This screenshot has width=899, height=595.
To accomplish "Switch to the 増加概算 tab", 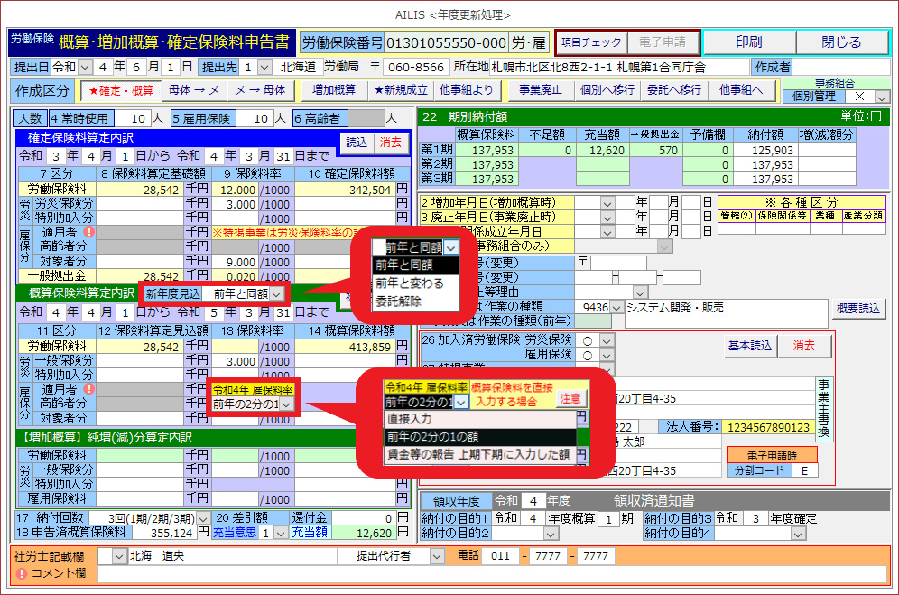I will coord(333,90).
